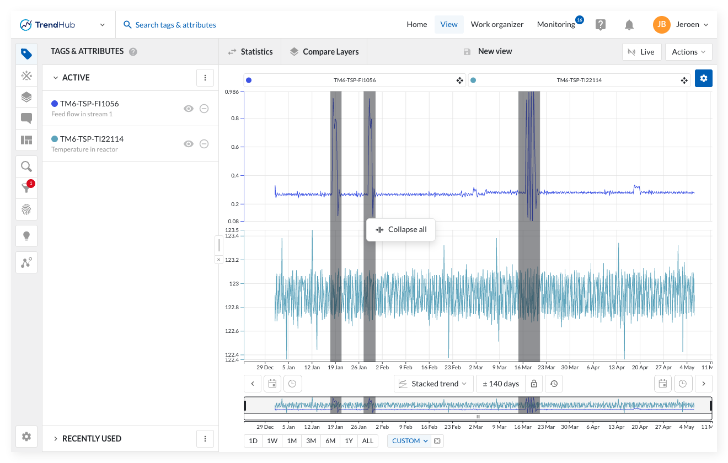Open the layers icon in left sidebar
This screenshot has width=728, height=463.
(26, 97)
